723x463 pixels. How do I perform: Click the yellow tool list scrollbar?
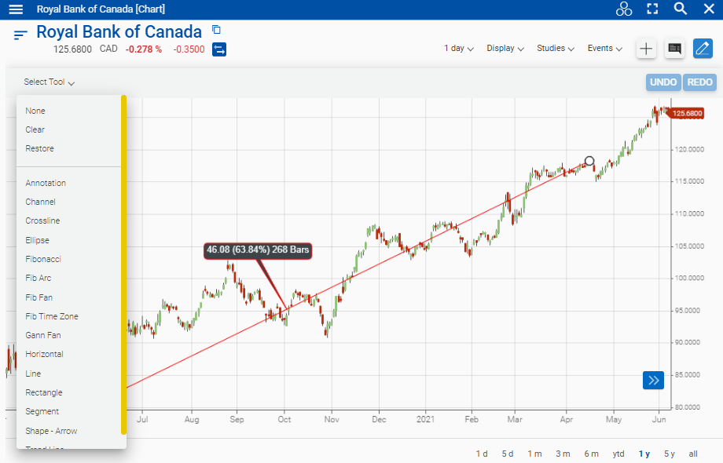click(123, 264)
